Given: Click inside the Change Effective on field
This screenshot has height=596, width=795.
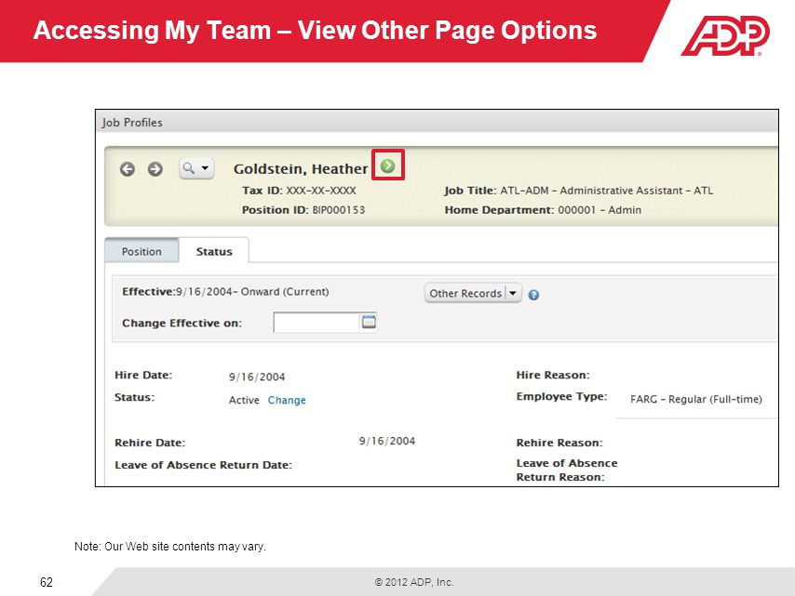Looking at the screenshot, I should pos(317,322).
